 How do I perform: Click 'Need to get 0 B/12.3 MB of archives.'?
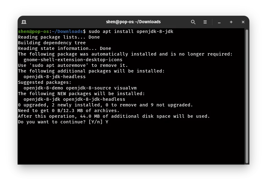68,111
